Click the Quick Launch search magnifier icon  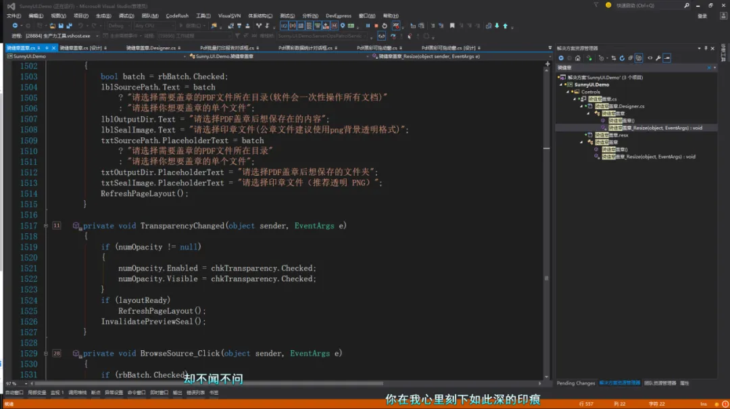point(687,5)
